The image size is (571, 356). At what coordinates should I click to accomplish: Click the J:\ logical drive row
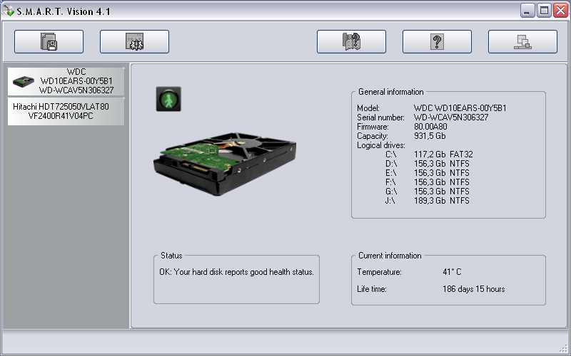427,201
